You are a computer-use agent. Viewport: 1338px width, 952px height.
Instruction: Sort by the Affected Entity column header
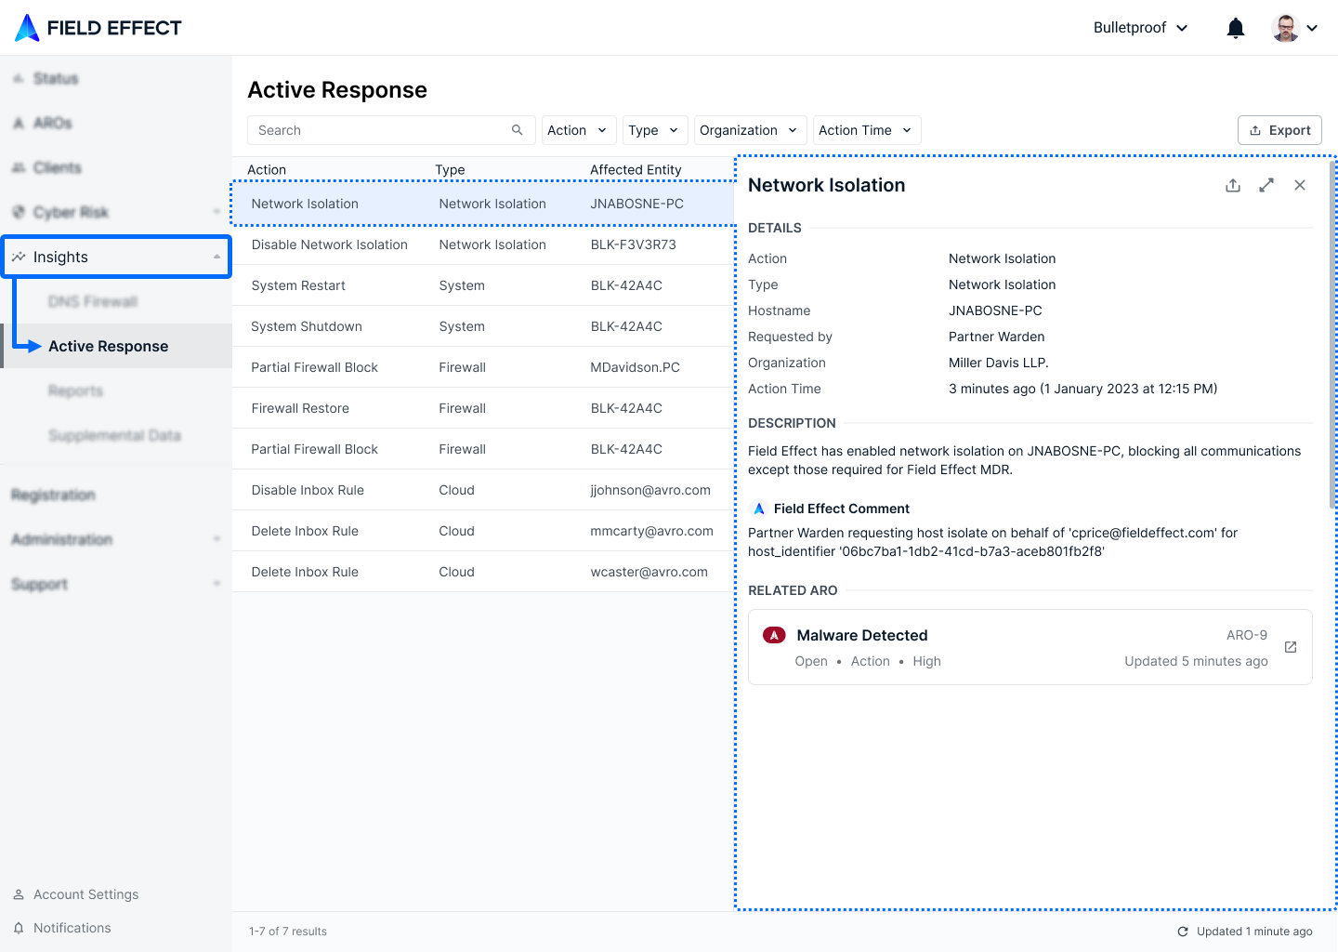tap(636, 169)
